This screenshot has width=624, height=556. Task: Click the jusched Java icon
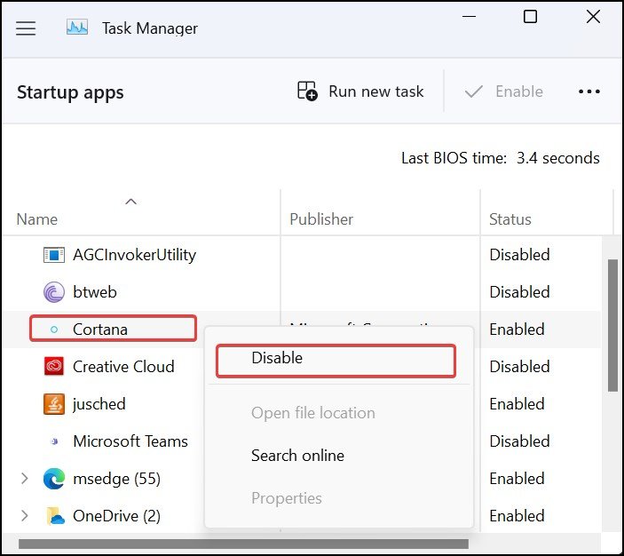[x=54, y=404]
